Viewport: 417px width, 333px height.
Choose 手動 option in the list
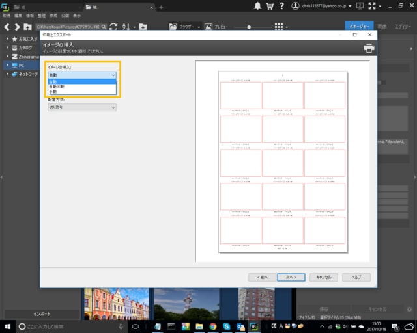point(53,92)
